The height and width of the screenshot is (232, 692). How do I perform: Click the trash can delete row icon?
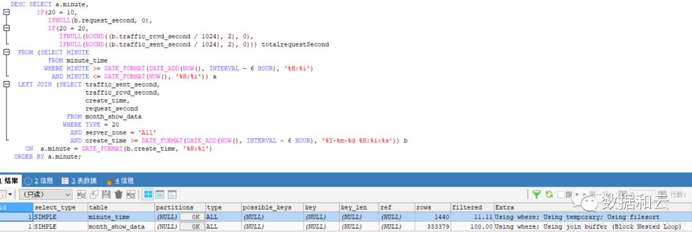[119, 194]
